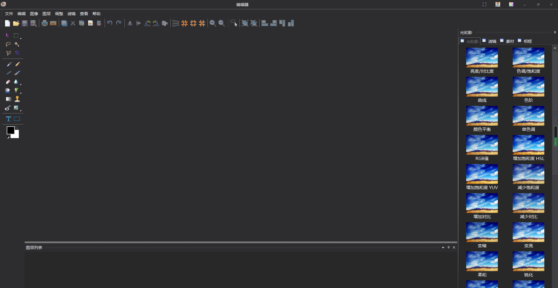Create a new blank file from toolbar
The width and height of the screenshot is (558, 288).
(7, 23)
